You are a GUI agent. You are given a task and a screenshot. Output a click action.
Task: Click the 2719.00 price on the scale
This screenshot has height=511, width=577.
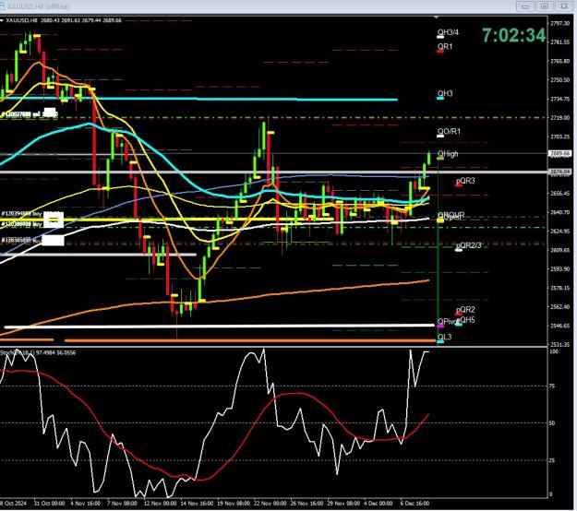coord(560,118)
